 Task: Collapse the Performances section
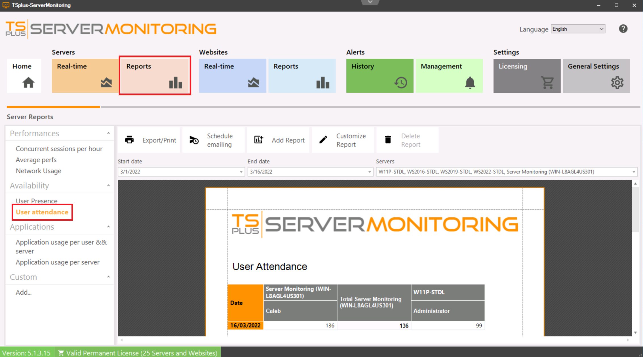[x=108, y=133]
